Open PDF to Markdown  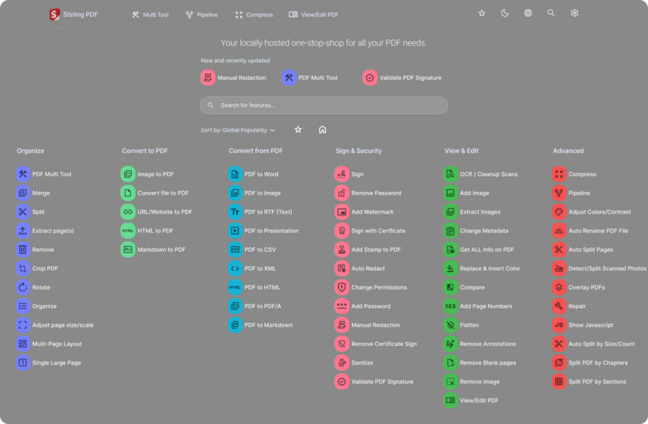coord(260,325)
